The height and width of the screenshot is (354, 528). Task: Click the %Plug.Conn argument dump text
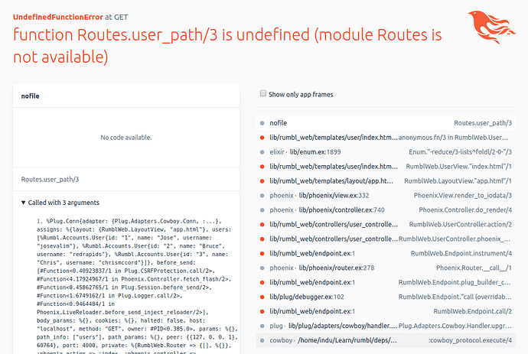pyautogui.click(x=137, y=286)
